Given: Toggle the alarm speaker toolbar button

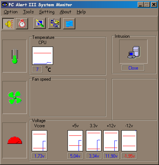Looking at the screenshot, I should [x=8, y=24].
